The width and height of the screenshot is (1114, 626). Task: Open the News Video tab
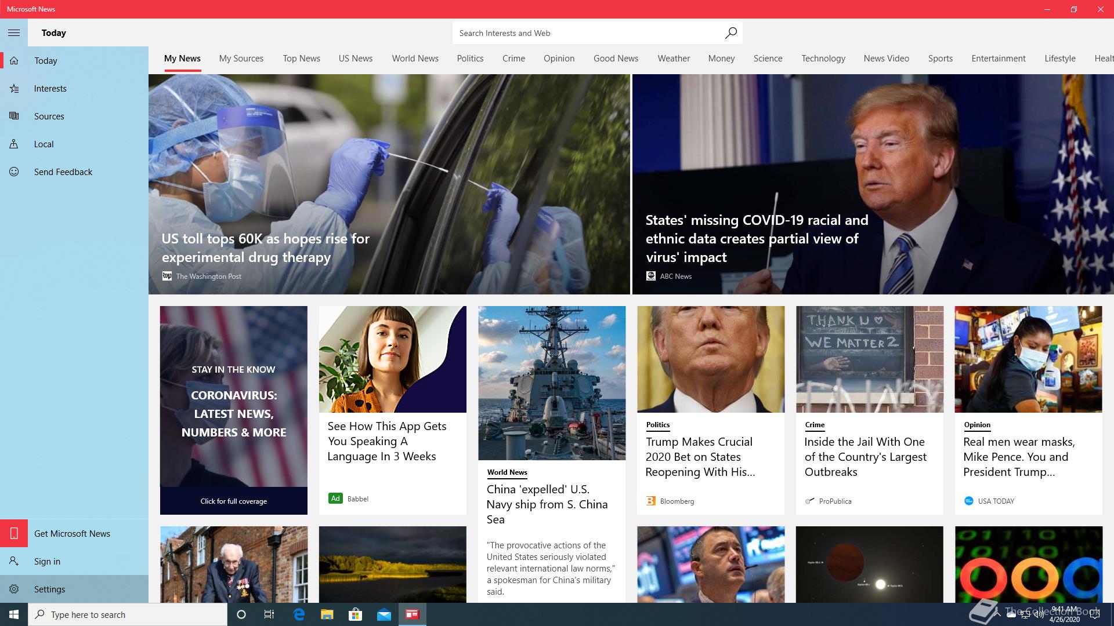coord(887,59)
